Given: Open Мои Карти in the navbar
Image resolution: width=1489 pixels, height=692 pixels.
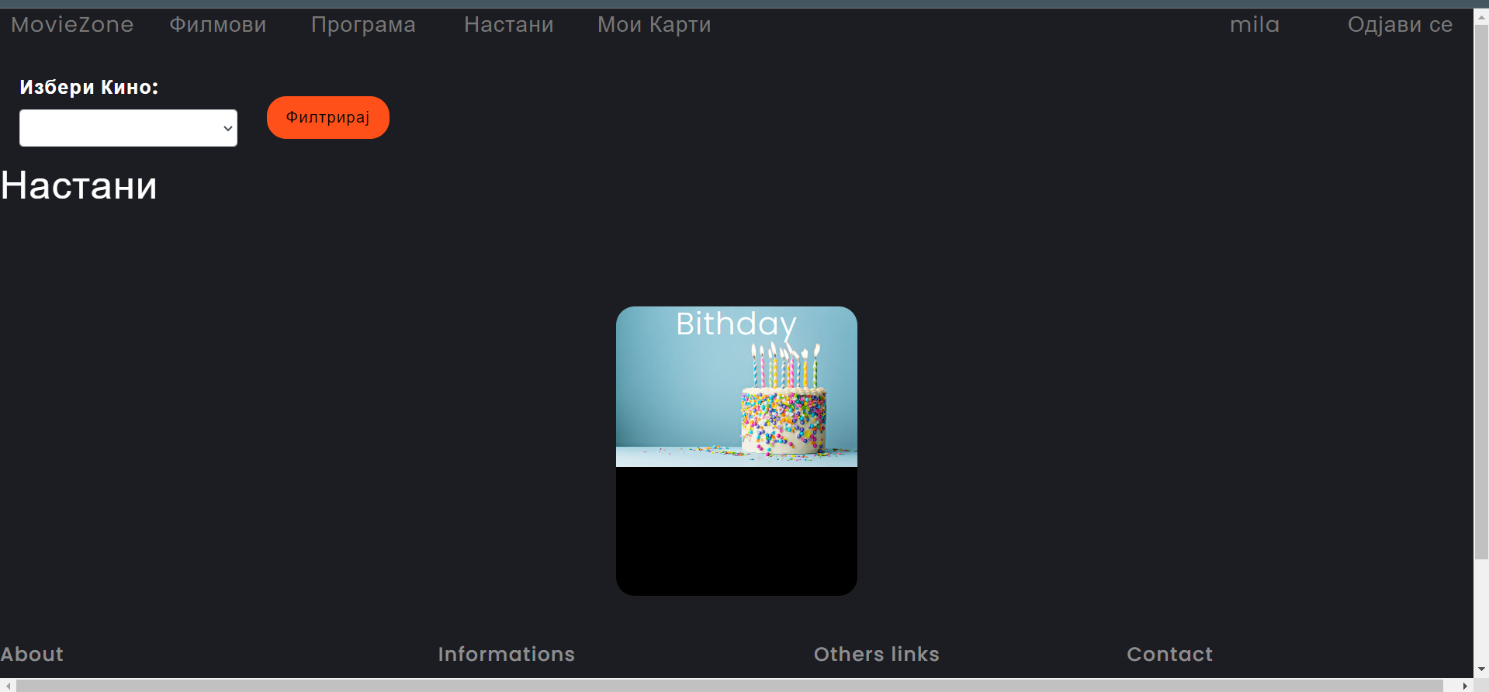Looking at the screenshot, I should click(654, 25).
